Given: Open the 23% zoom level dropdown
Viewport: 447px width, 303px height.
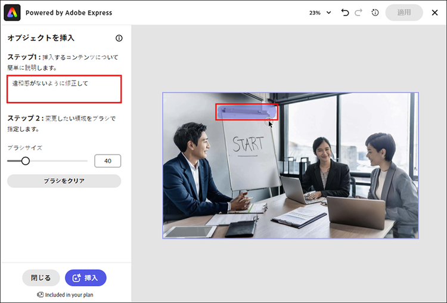Looking at the screenshot, I should pos(319,13).
